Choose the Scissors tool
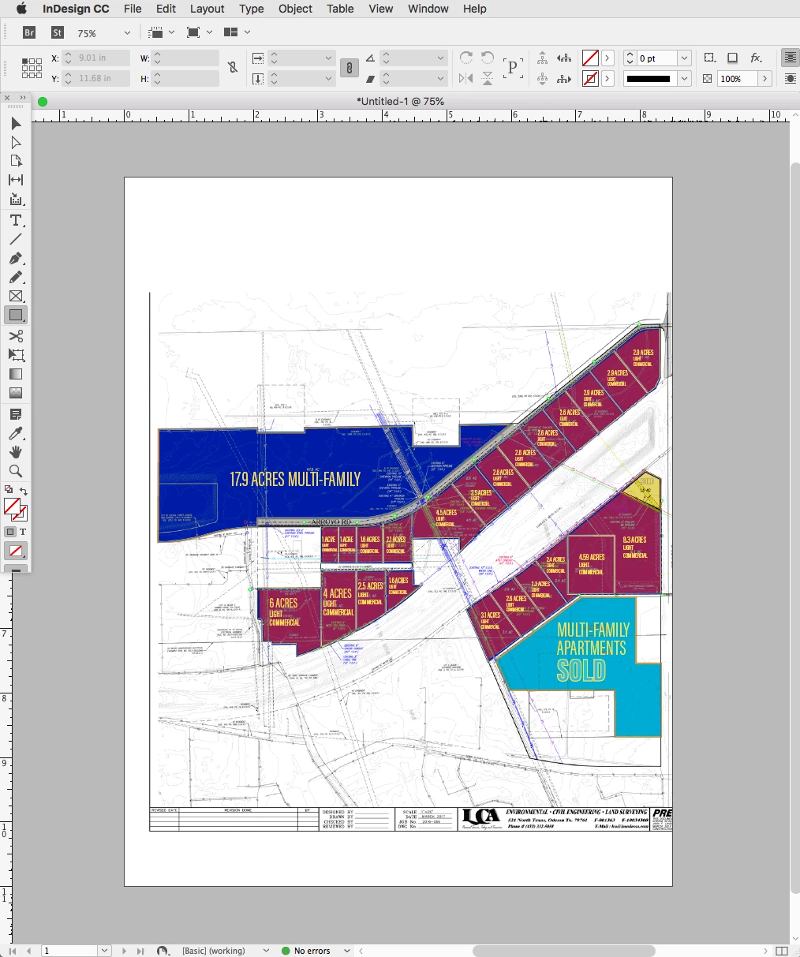 coord(16,336)
